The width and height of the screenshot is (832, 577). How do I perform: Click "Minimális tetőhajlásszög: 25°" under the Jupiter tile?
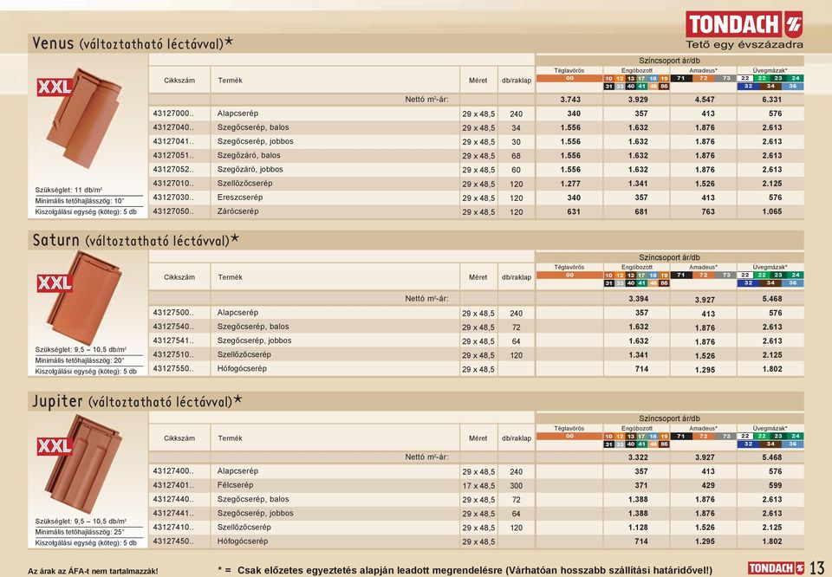pos(80,532)
